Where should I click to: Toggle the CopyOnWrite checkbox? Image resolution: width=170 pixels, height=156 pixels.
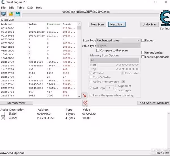coord(91,77)
